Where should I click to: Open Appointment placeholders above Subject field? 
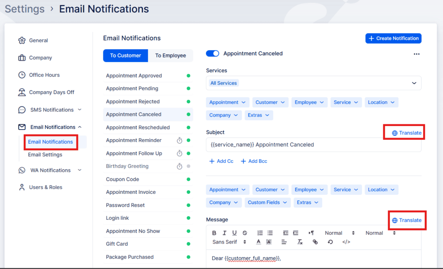(x=228, y=102)
